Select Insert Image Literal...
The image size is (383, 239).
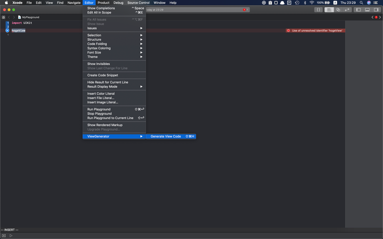(x=114, y=102)
